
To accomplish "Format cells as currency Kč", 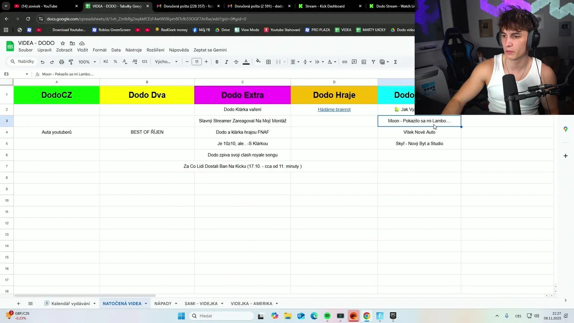I will 106,62.
